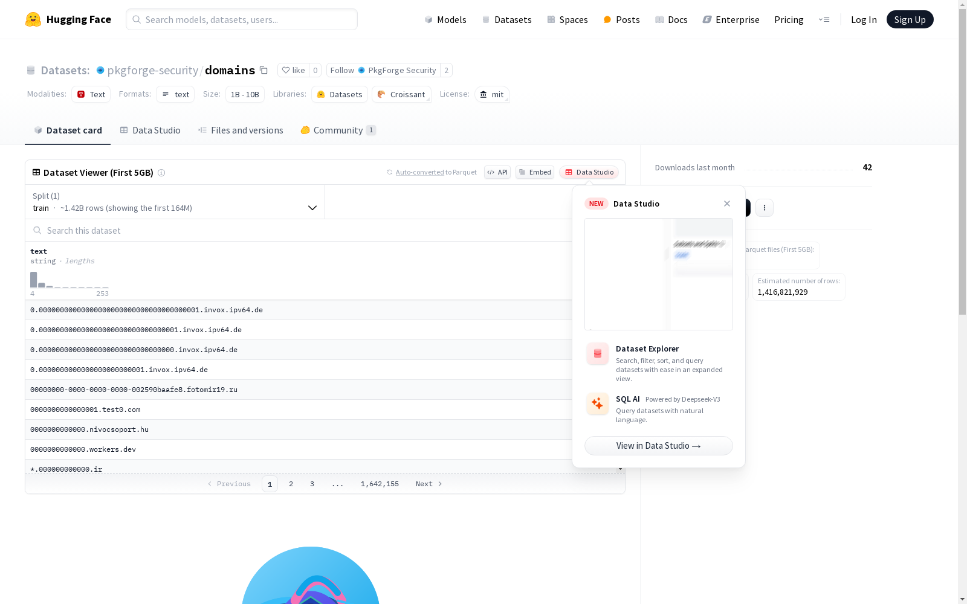Filter by the 1B - 10B size tag
The image size is (967, 604).
245,94
